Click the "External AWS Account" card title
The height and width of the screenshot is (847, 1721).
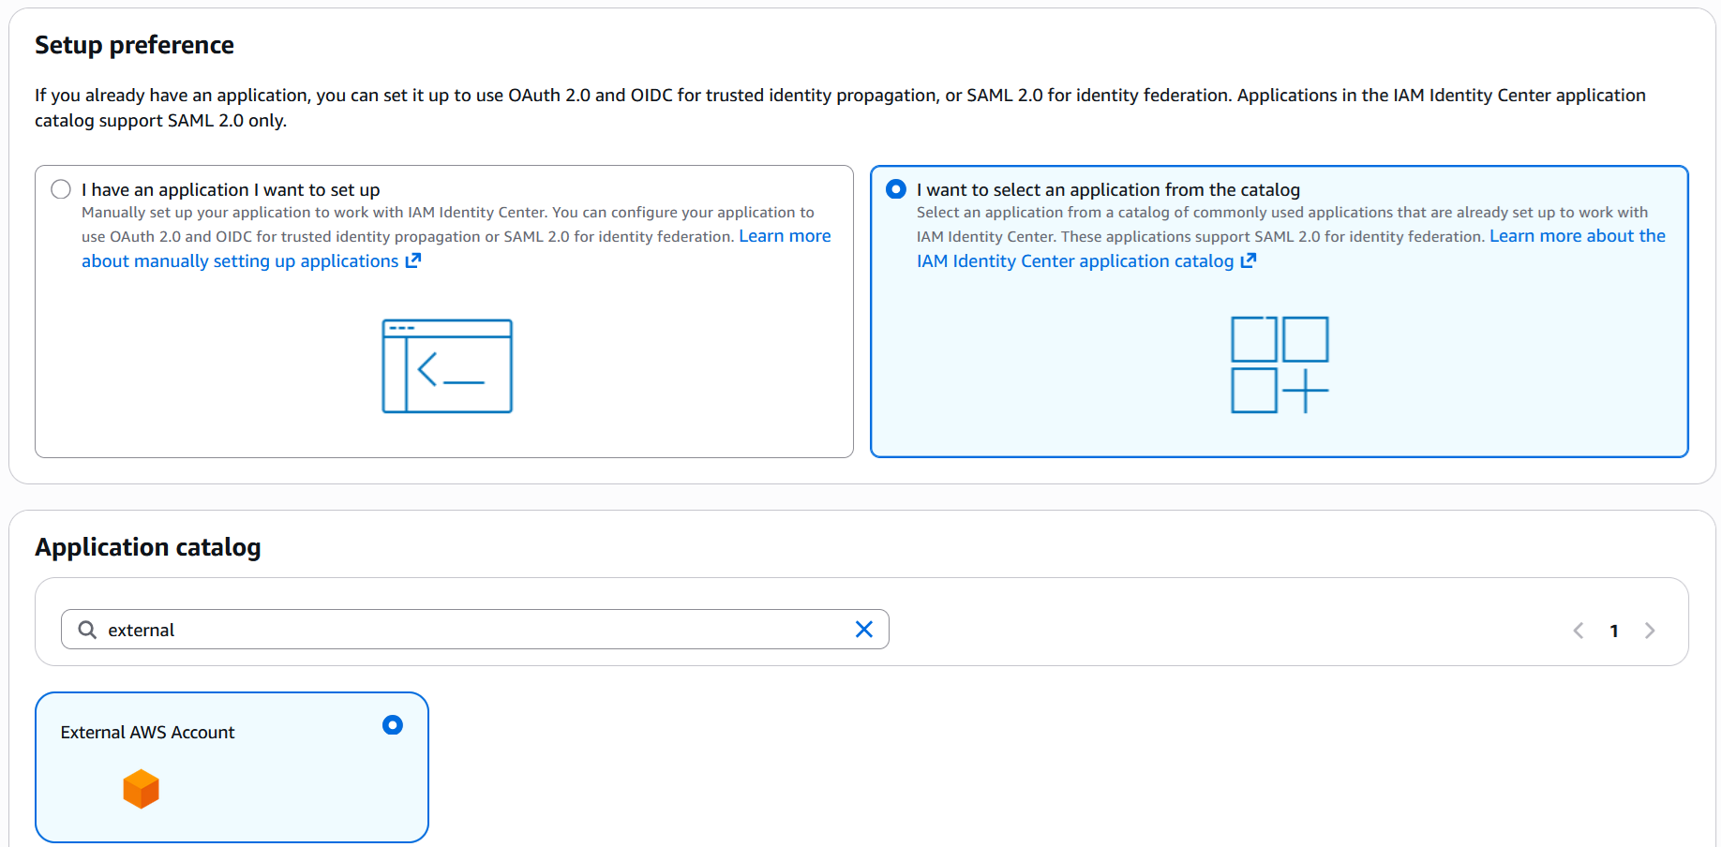(x=147, y=733)
